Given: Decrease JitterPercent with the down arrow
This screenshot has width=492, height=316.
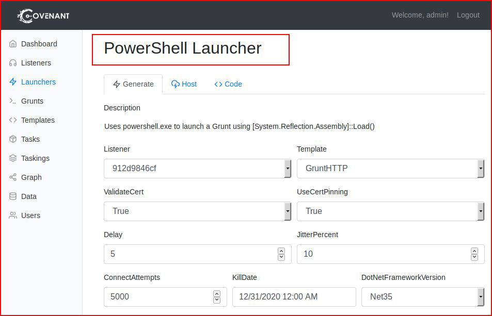Looking at the screenshot, I should pos(474,257).
